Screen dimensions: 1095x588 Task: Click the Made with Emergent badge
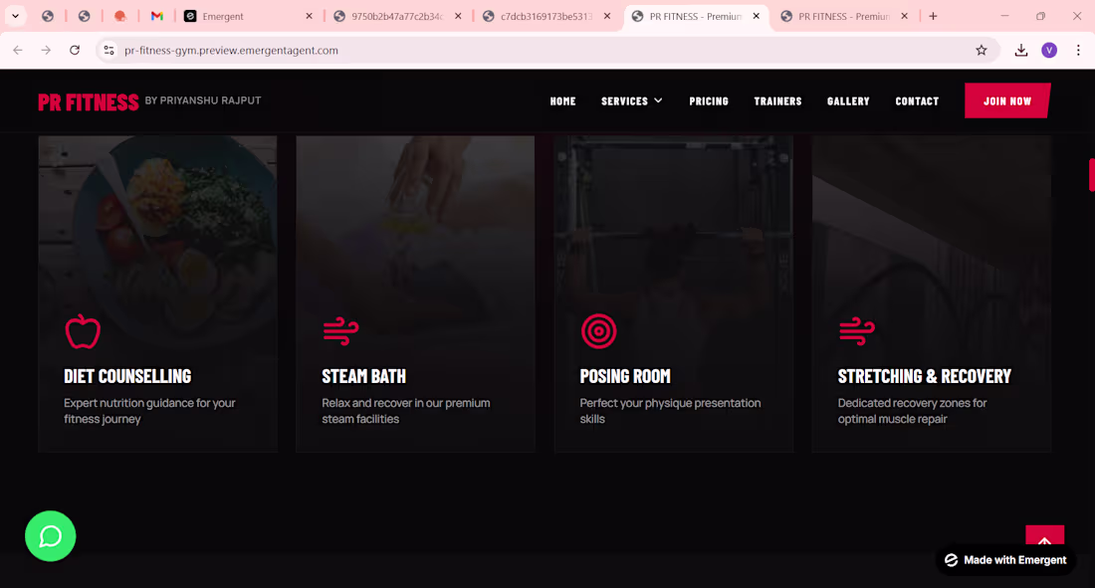[x=1005, y=560]
